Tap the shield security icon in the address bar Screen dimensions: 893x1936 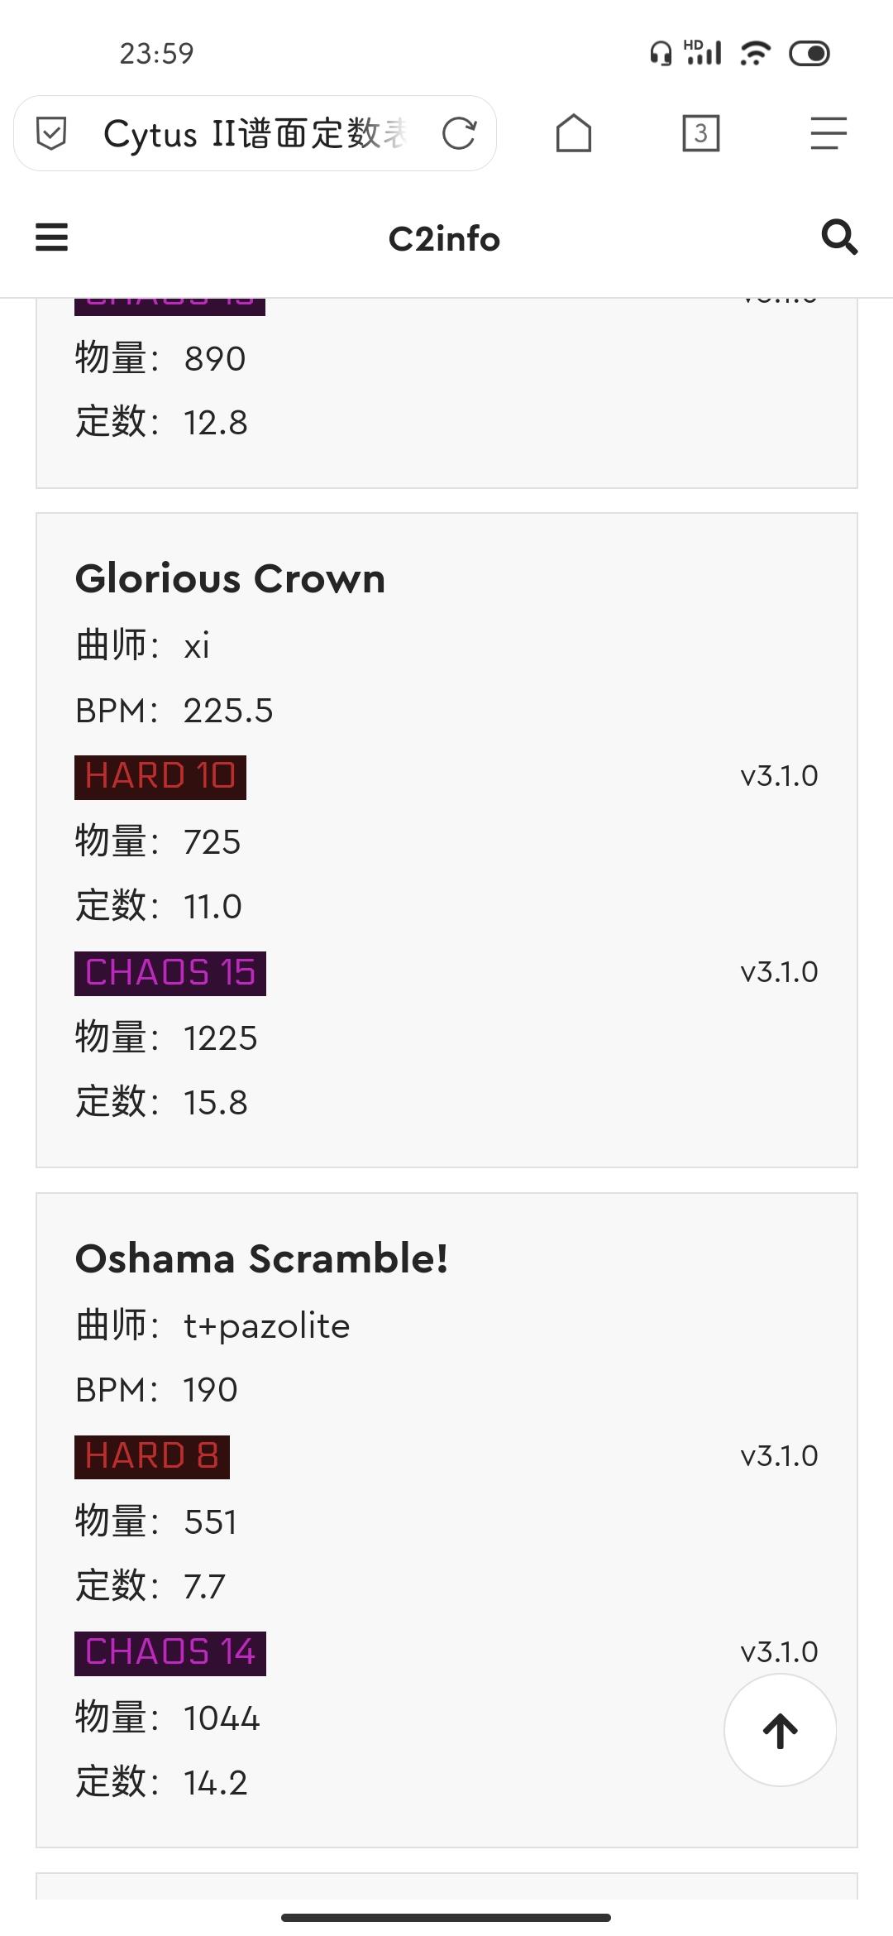(x=52, y=133)
